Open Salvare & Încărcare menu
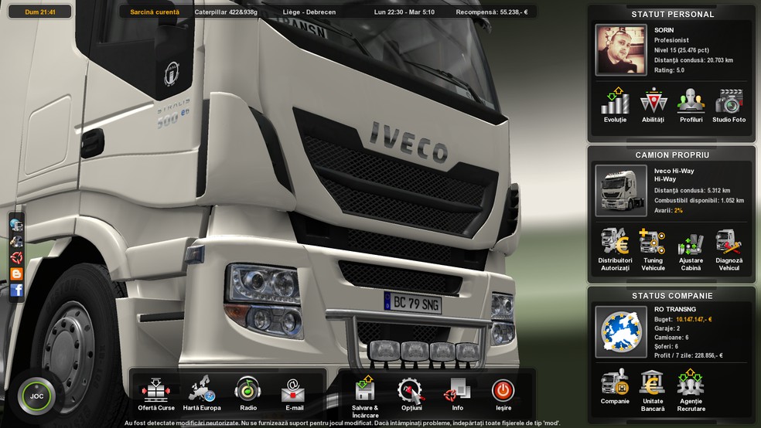Screen dimensions: 761x428 (x=365, y=391)
